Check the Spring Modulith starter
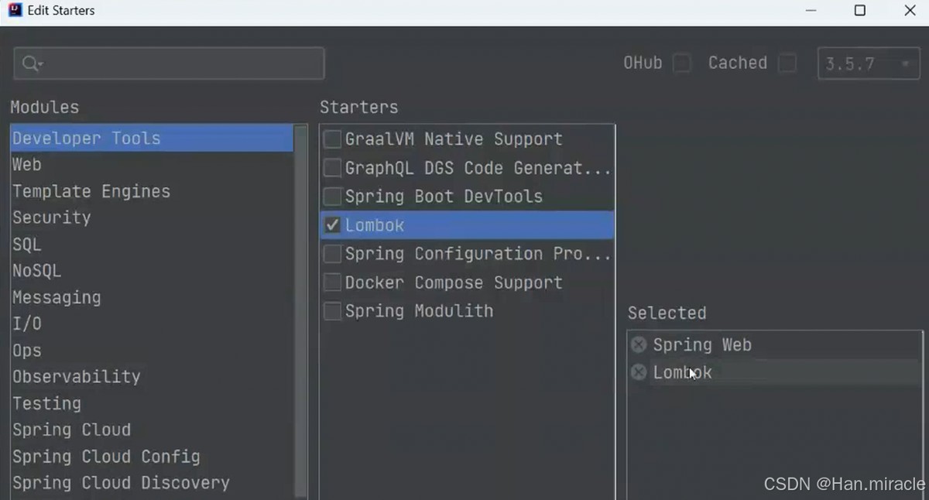Viewport: 929px width, 500px height. (x=332, y=311)
